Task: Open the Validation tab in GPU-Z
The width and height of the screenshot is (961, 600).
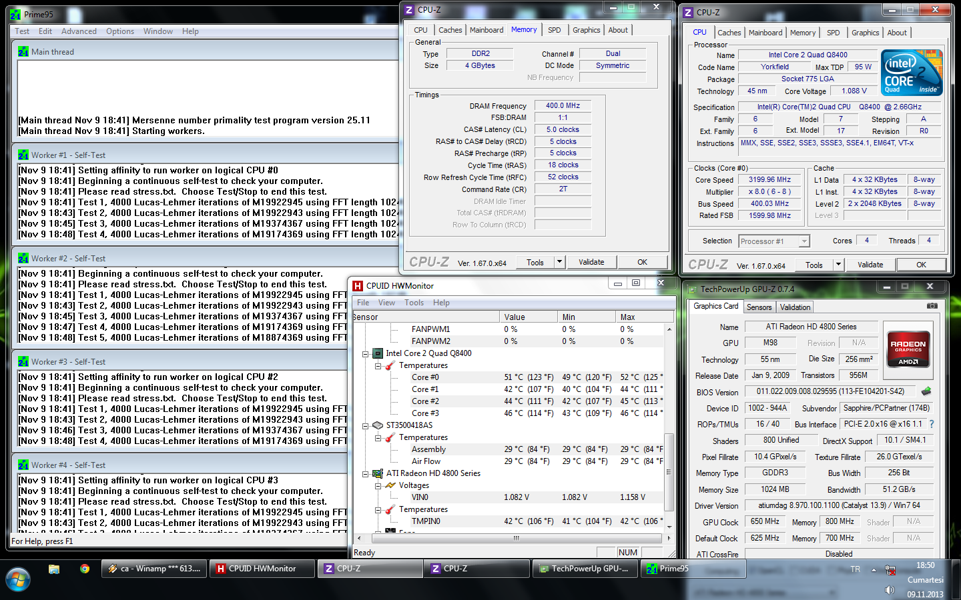Action: (x=795, y=307)
